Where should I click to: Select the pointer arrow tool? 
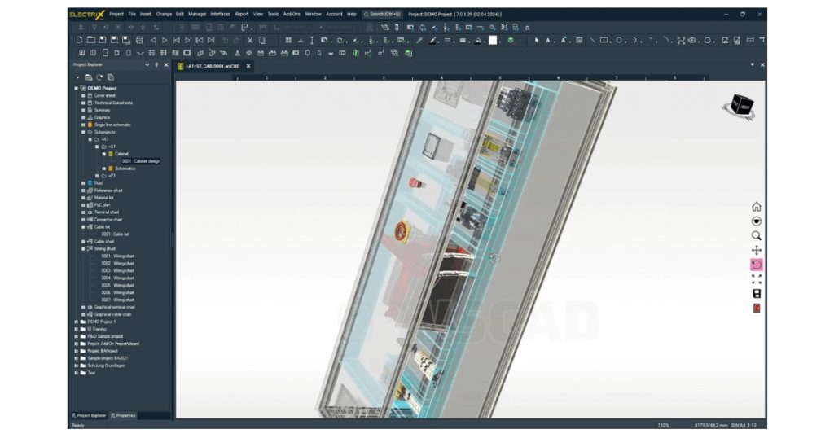537,40
